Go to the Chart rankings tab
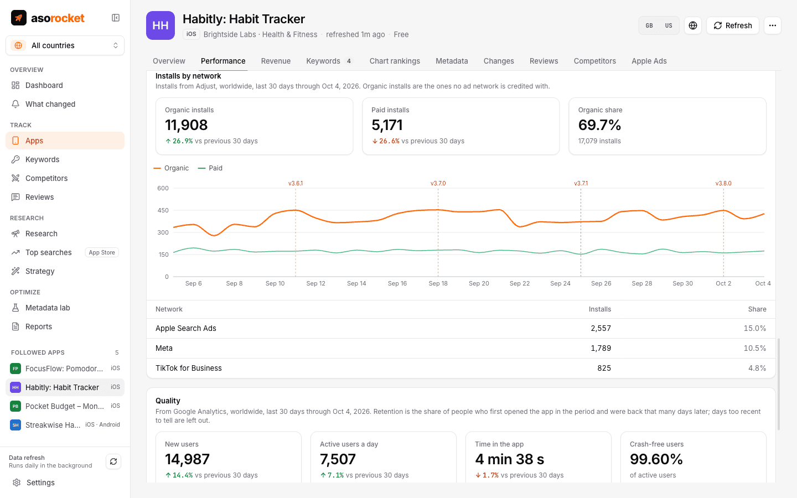The height and width of the screenshot is (498, 797). point(395,61)
